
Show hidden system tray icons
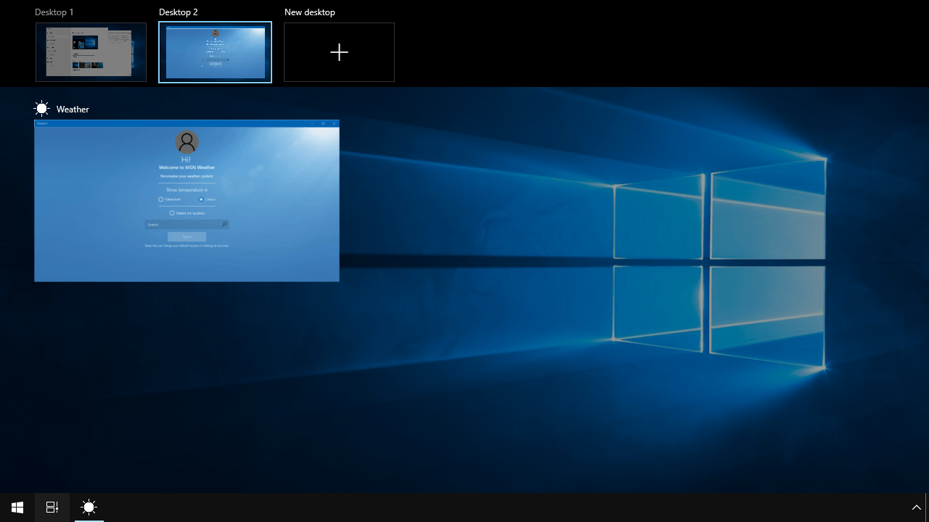point(917,507)
